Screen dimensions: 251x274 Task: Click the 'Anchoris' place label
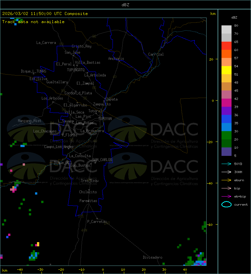pos(116,59)
